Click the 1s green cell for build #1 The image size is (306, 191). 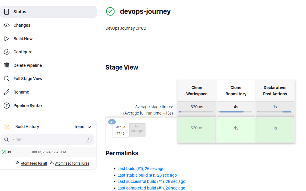coord(275,130)
